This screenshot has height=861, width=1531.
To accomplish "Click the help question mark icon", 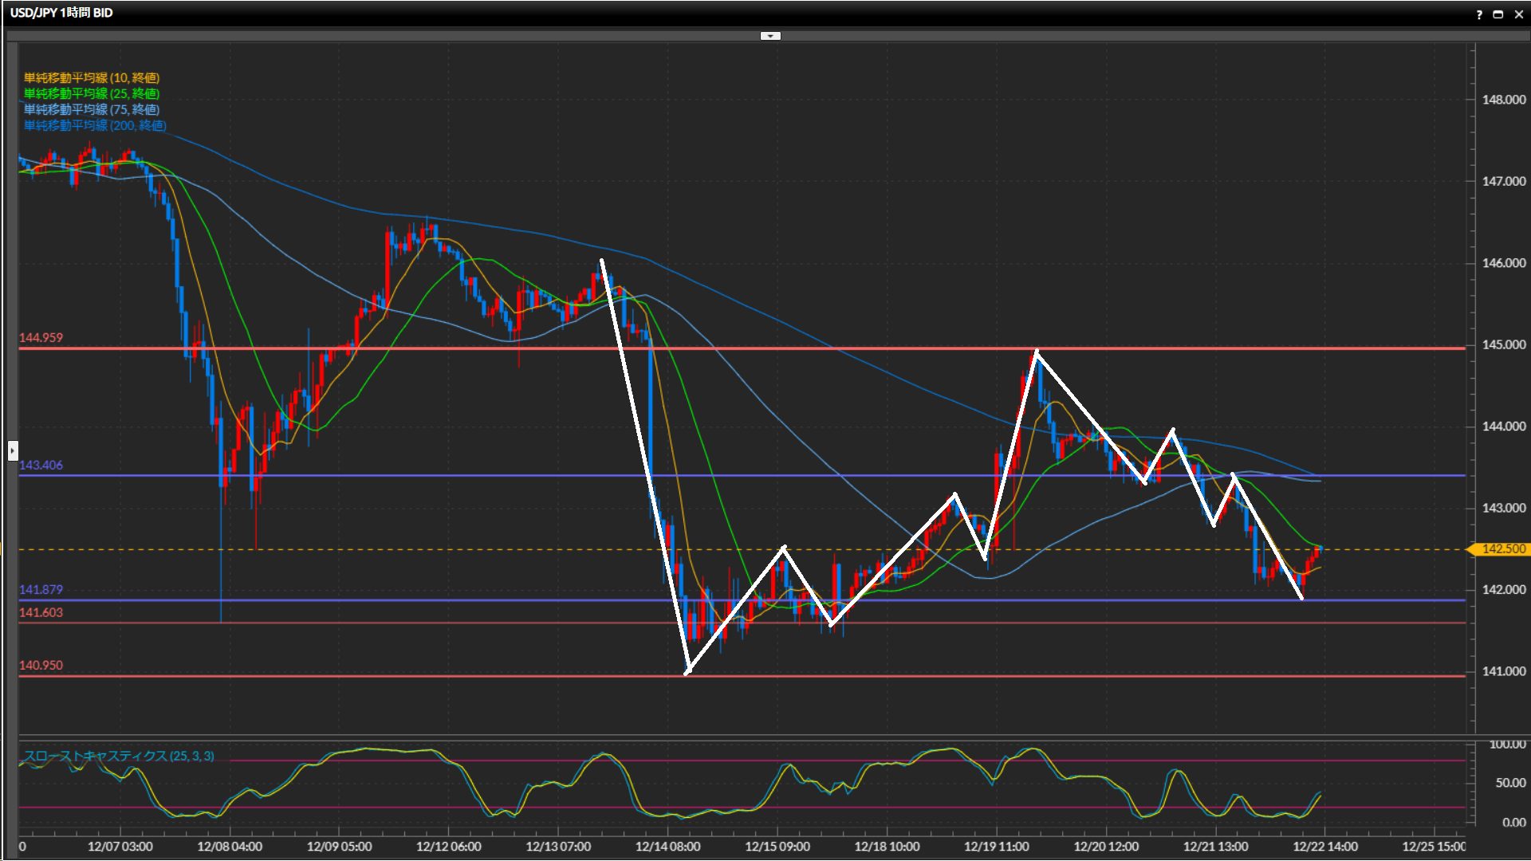I will tap(1479, 14).
